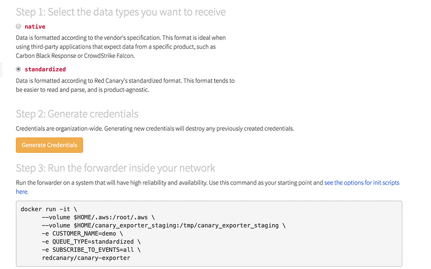Click the .aws volume line in code
431x269 pixels.
(98, 217)
